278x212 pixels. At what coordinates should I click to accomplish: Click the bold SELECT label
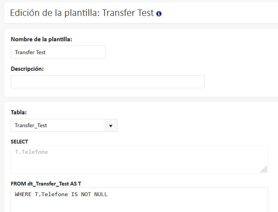coord(19,142)
